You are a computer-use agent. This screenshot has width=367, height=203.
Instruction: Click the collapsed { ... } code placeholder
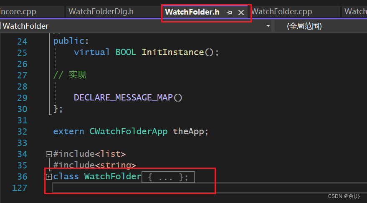[168, 177]
